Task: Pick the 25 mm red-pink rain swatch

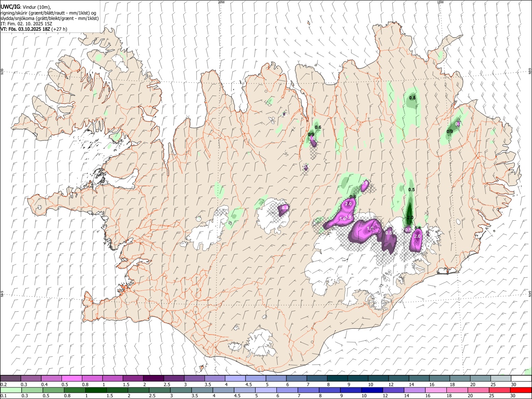Action: coord(500,390)
